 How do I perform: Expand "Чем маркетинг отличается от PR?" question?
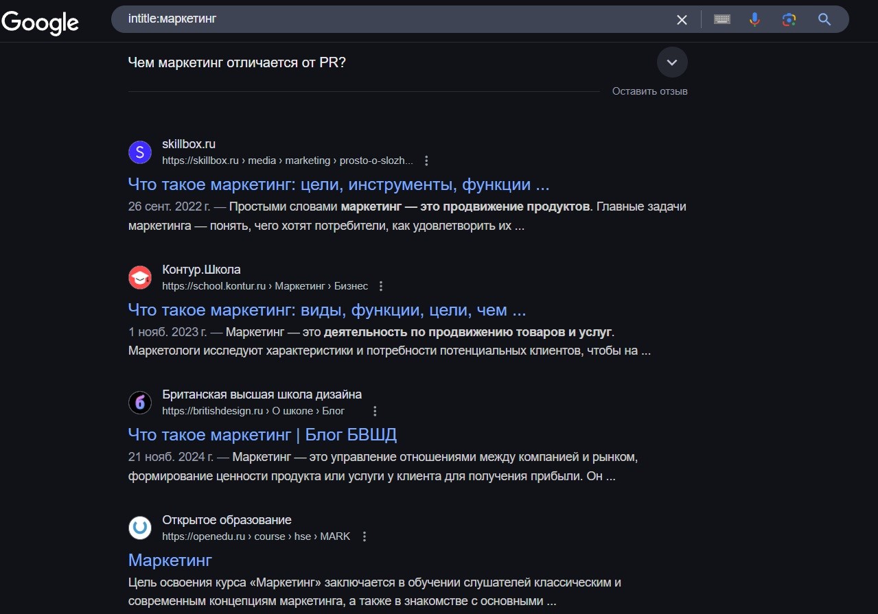pos(671,62)
